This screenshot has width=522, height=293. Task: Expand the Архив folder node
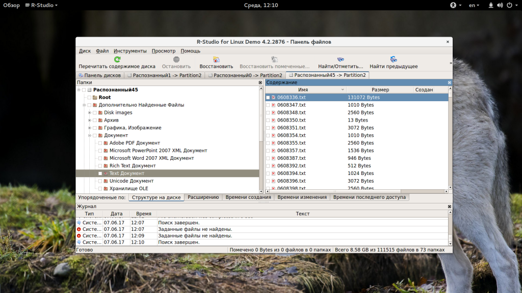coord(90,120)
